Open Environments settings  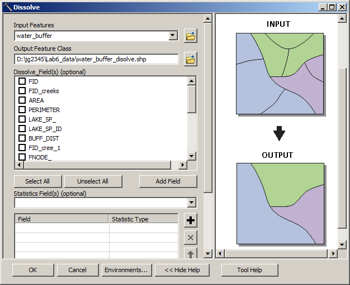point(126,270)
